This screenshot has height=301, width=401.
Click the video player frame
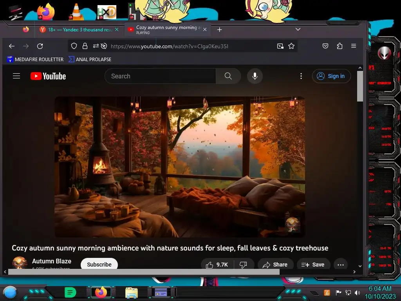coord(180,167)
